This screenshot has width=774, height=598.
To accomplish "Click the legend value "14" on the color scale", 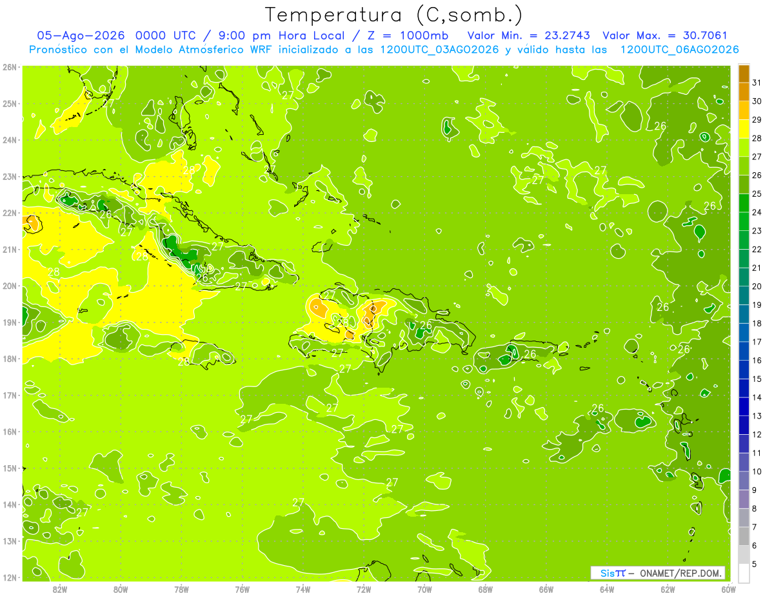I will (x=757, y=397).
